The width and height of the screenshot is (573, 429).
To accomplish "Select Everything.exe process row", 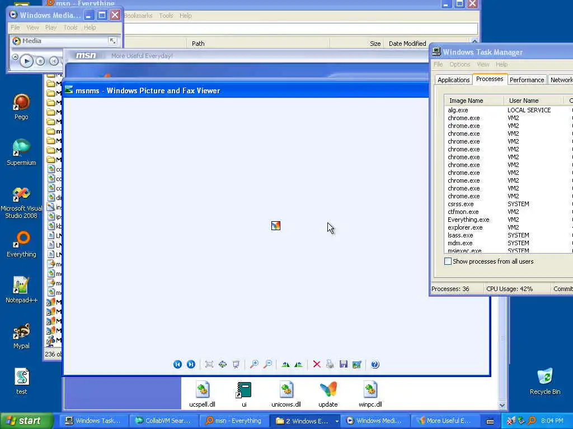I will point(508,220).
